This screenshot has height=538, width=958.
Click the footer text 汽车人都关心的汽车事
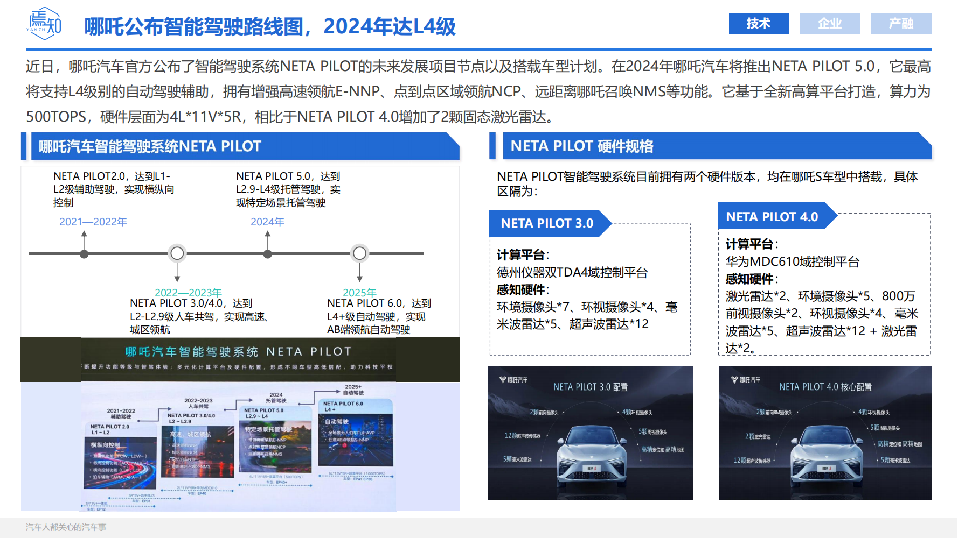pos(66,527)
